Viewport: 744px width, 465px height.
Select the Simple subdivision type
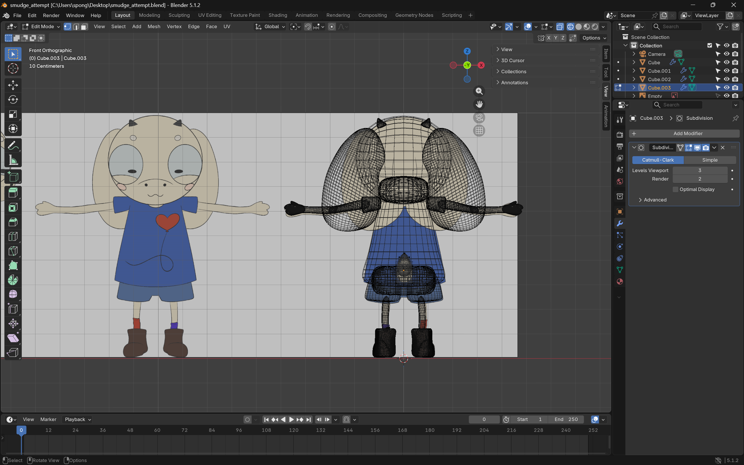[x=710, y=160]
